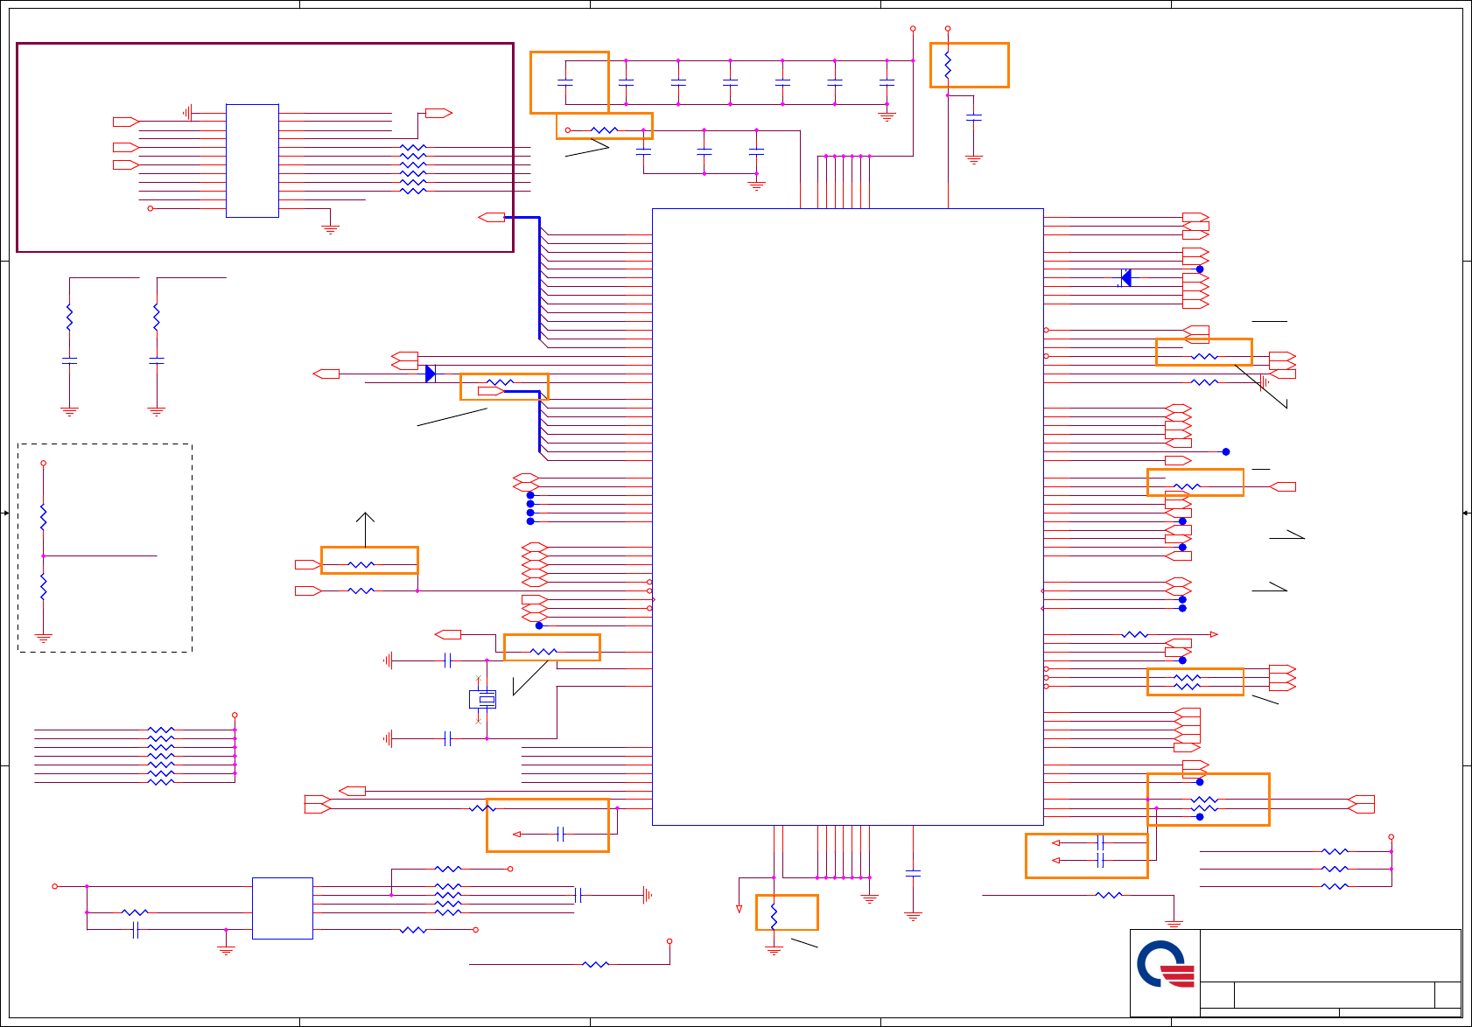Click the test point circle in the purple frame

pyautogui.click(x=150, y=208)
